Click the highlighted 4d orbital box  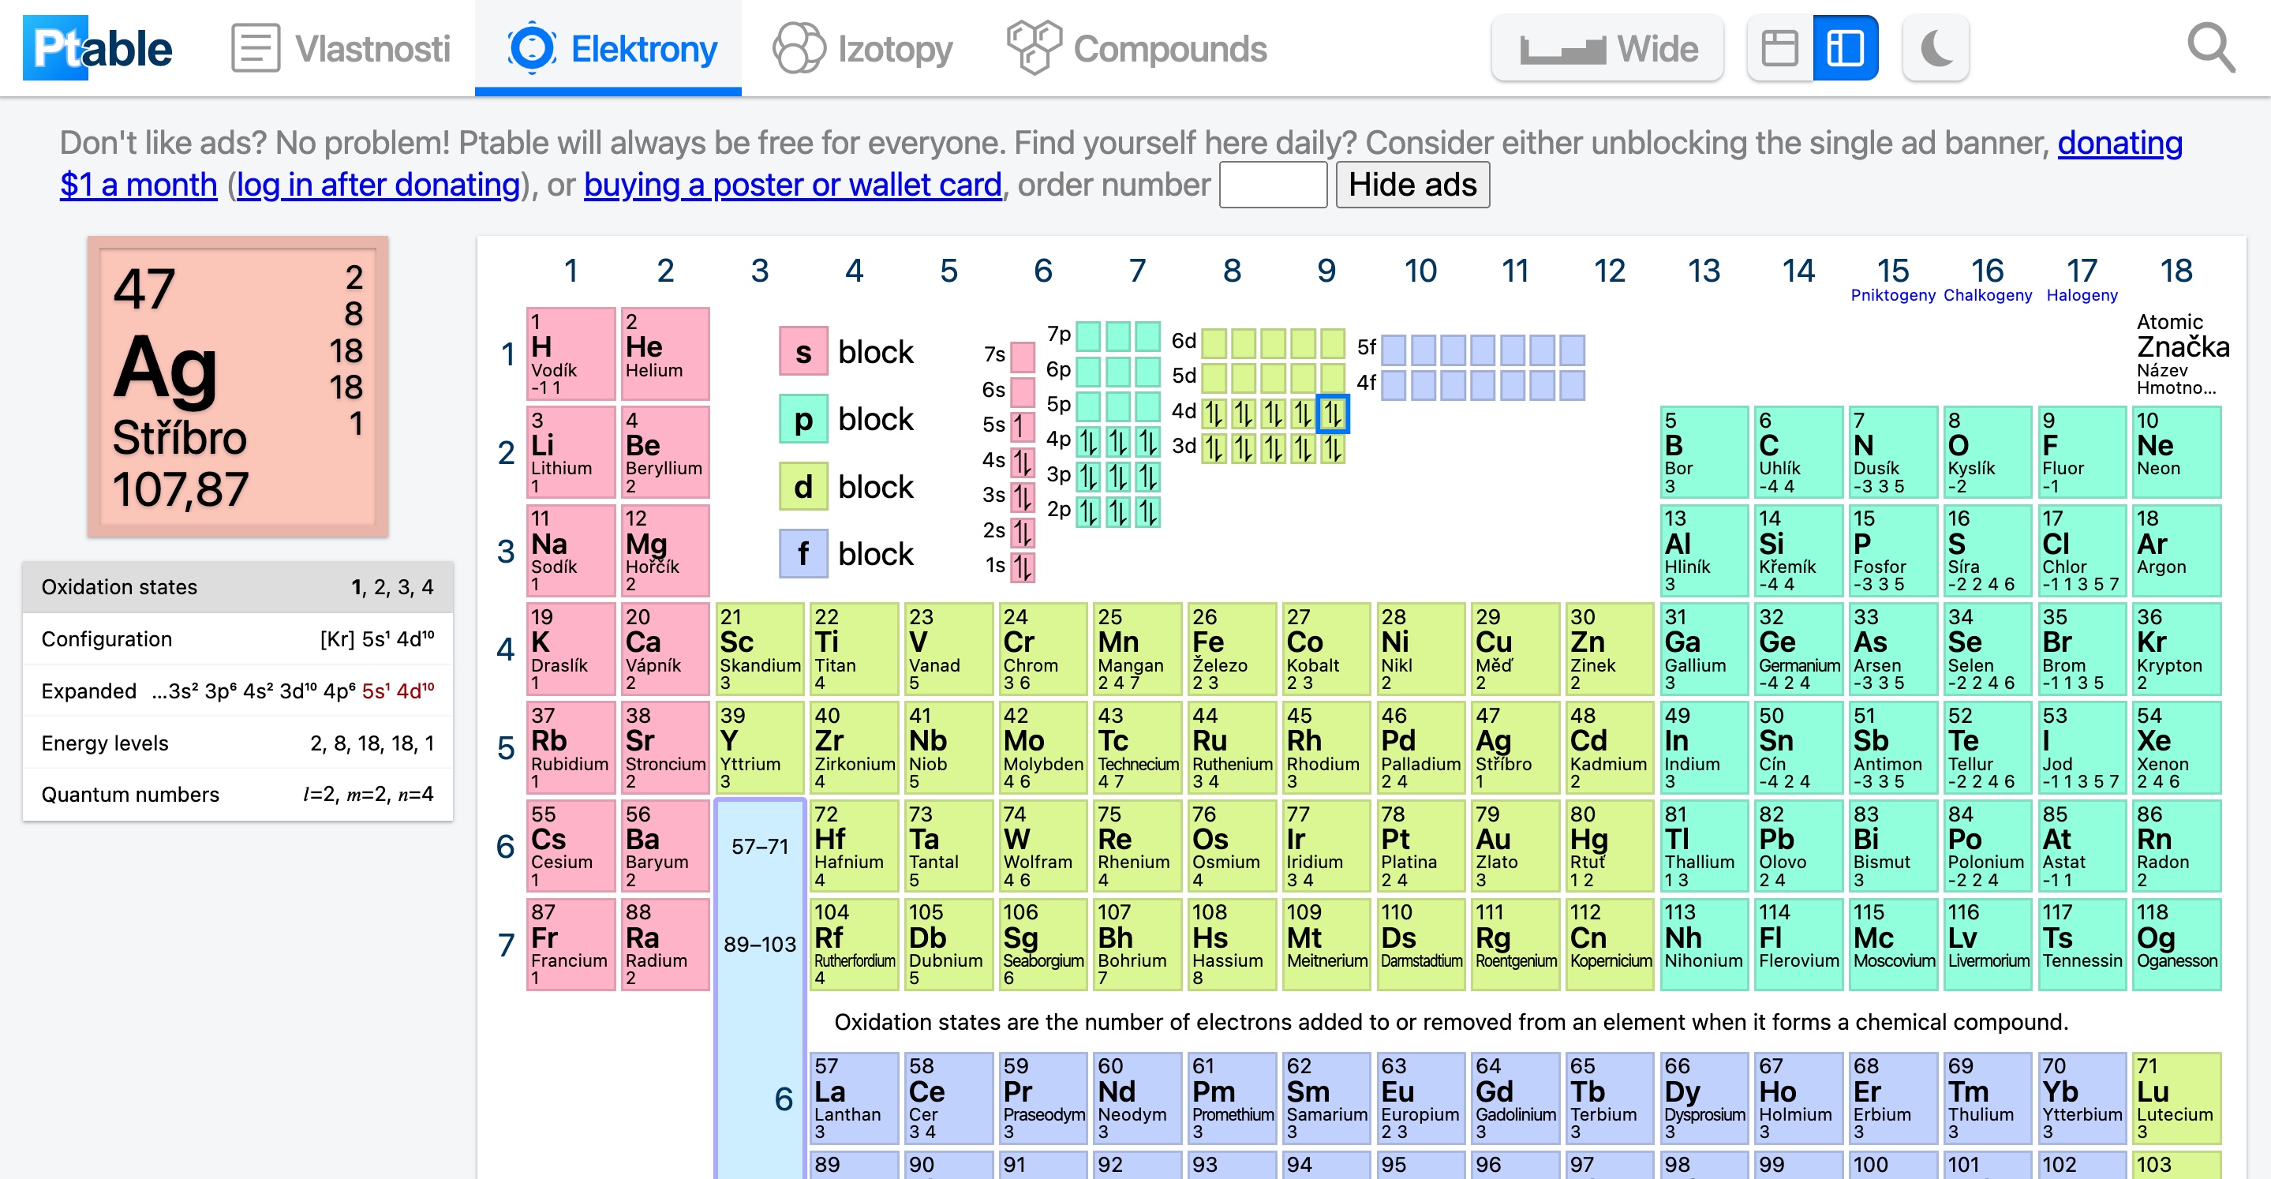(1332, 413)
